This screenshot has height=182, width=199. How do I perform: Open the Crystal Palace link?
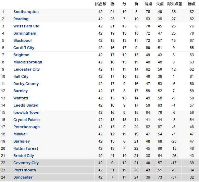tap(26, 120)
